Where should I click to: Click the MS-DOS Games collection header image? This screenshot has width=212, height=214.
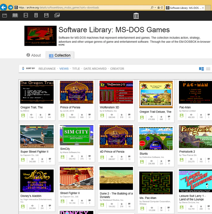coord(40,36)
